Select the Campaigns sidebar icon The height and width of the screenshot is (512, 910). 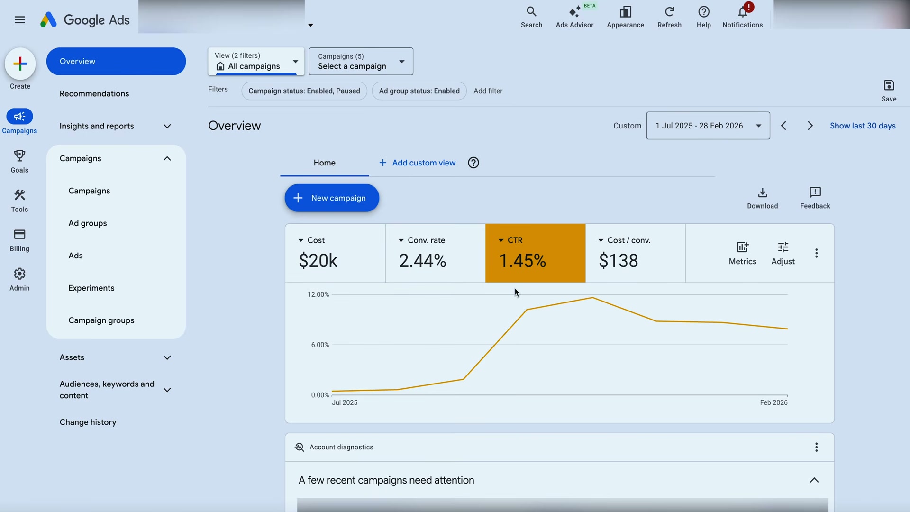tap(19, 121)
